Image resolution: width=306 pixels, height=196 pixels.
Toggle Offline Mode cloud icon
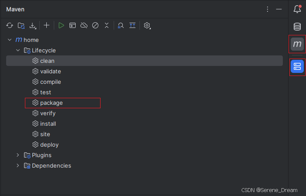[84, 25]
